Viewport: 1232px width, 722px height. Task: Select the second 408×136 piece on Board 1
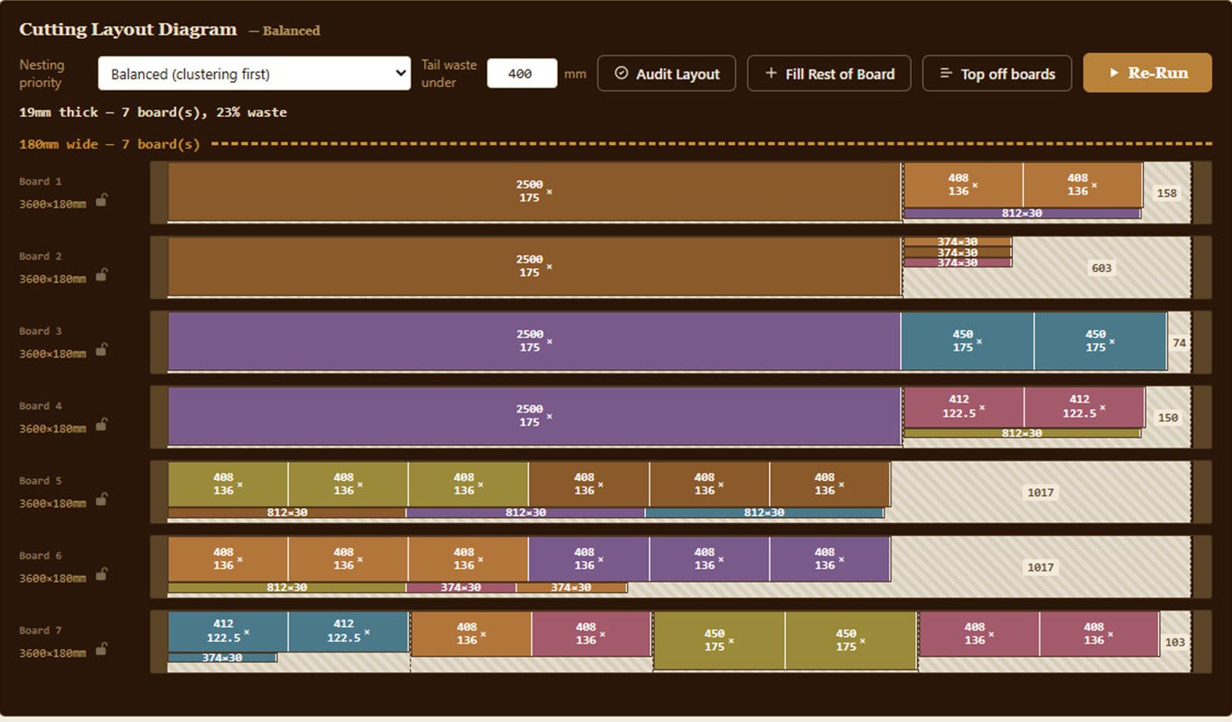1082,185
